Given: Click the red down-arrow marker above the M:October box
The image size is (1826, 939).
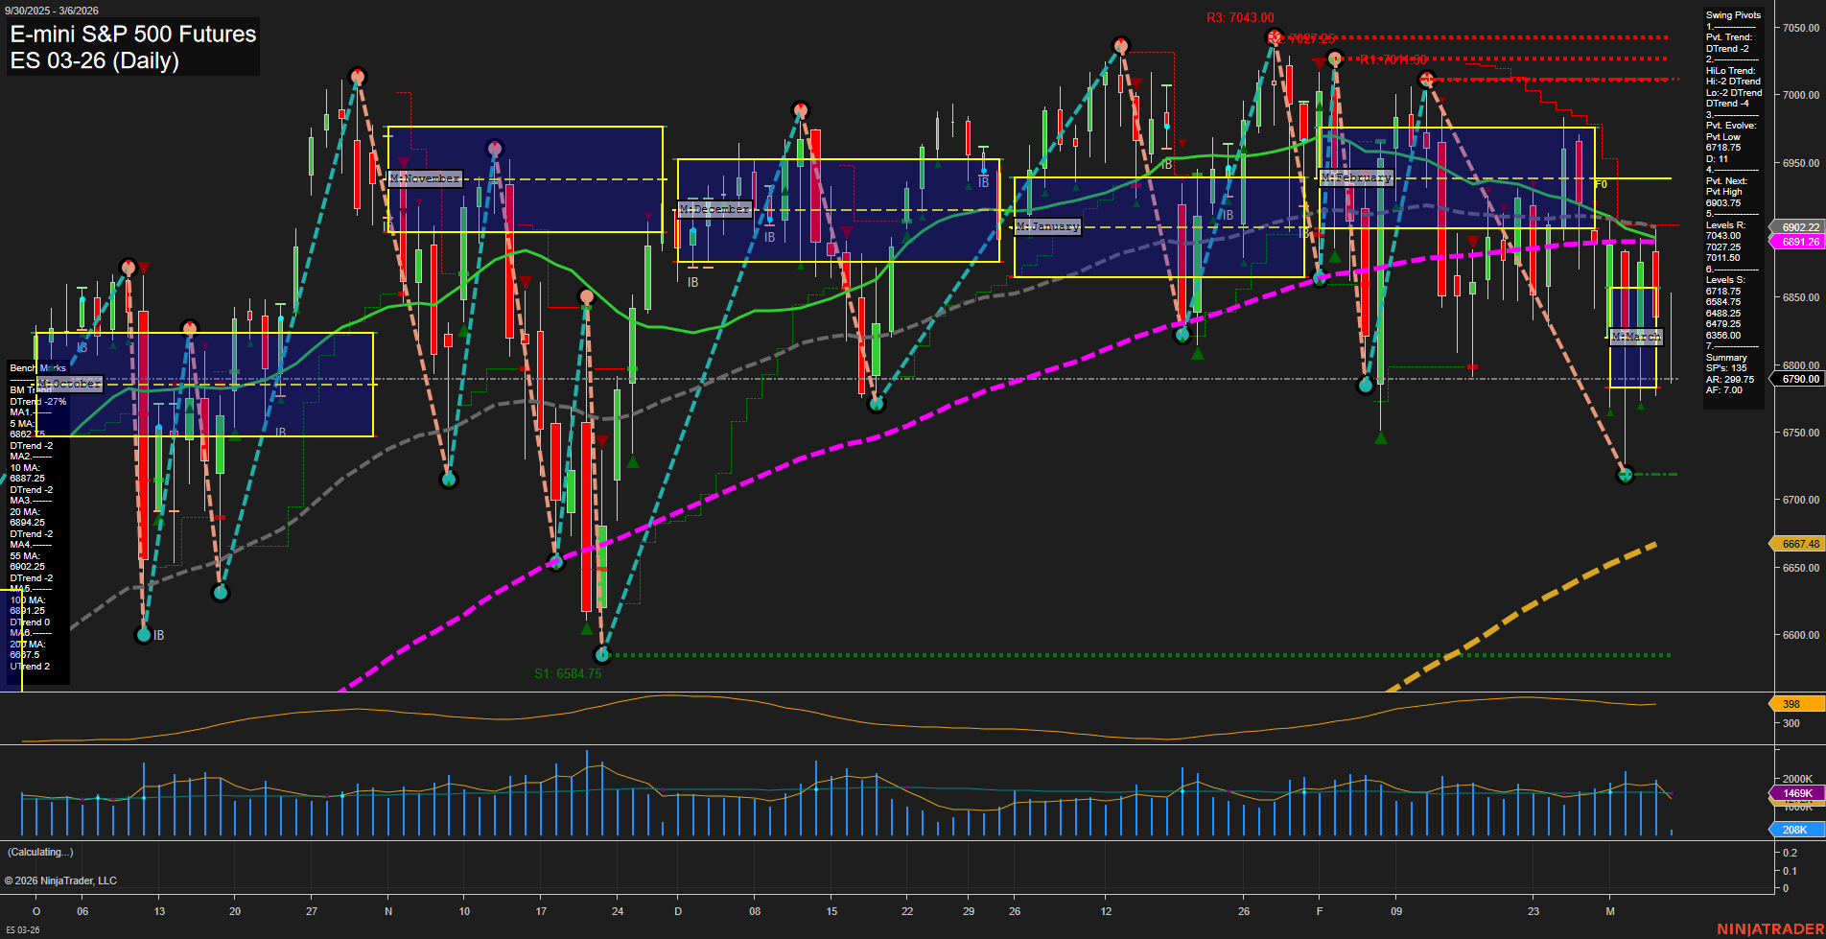Looking at the screenshot, I should pyautogui.click(x=144, y=269).
